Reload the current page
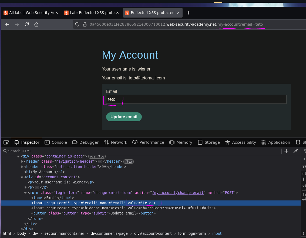Image resolution: width=306 pixels, height=238 pixels. [27, 24]
